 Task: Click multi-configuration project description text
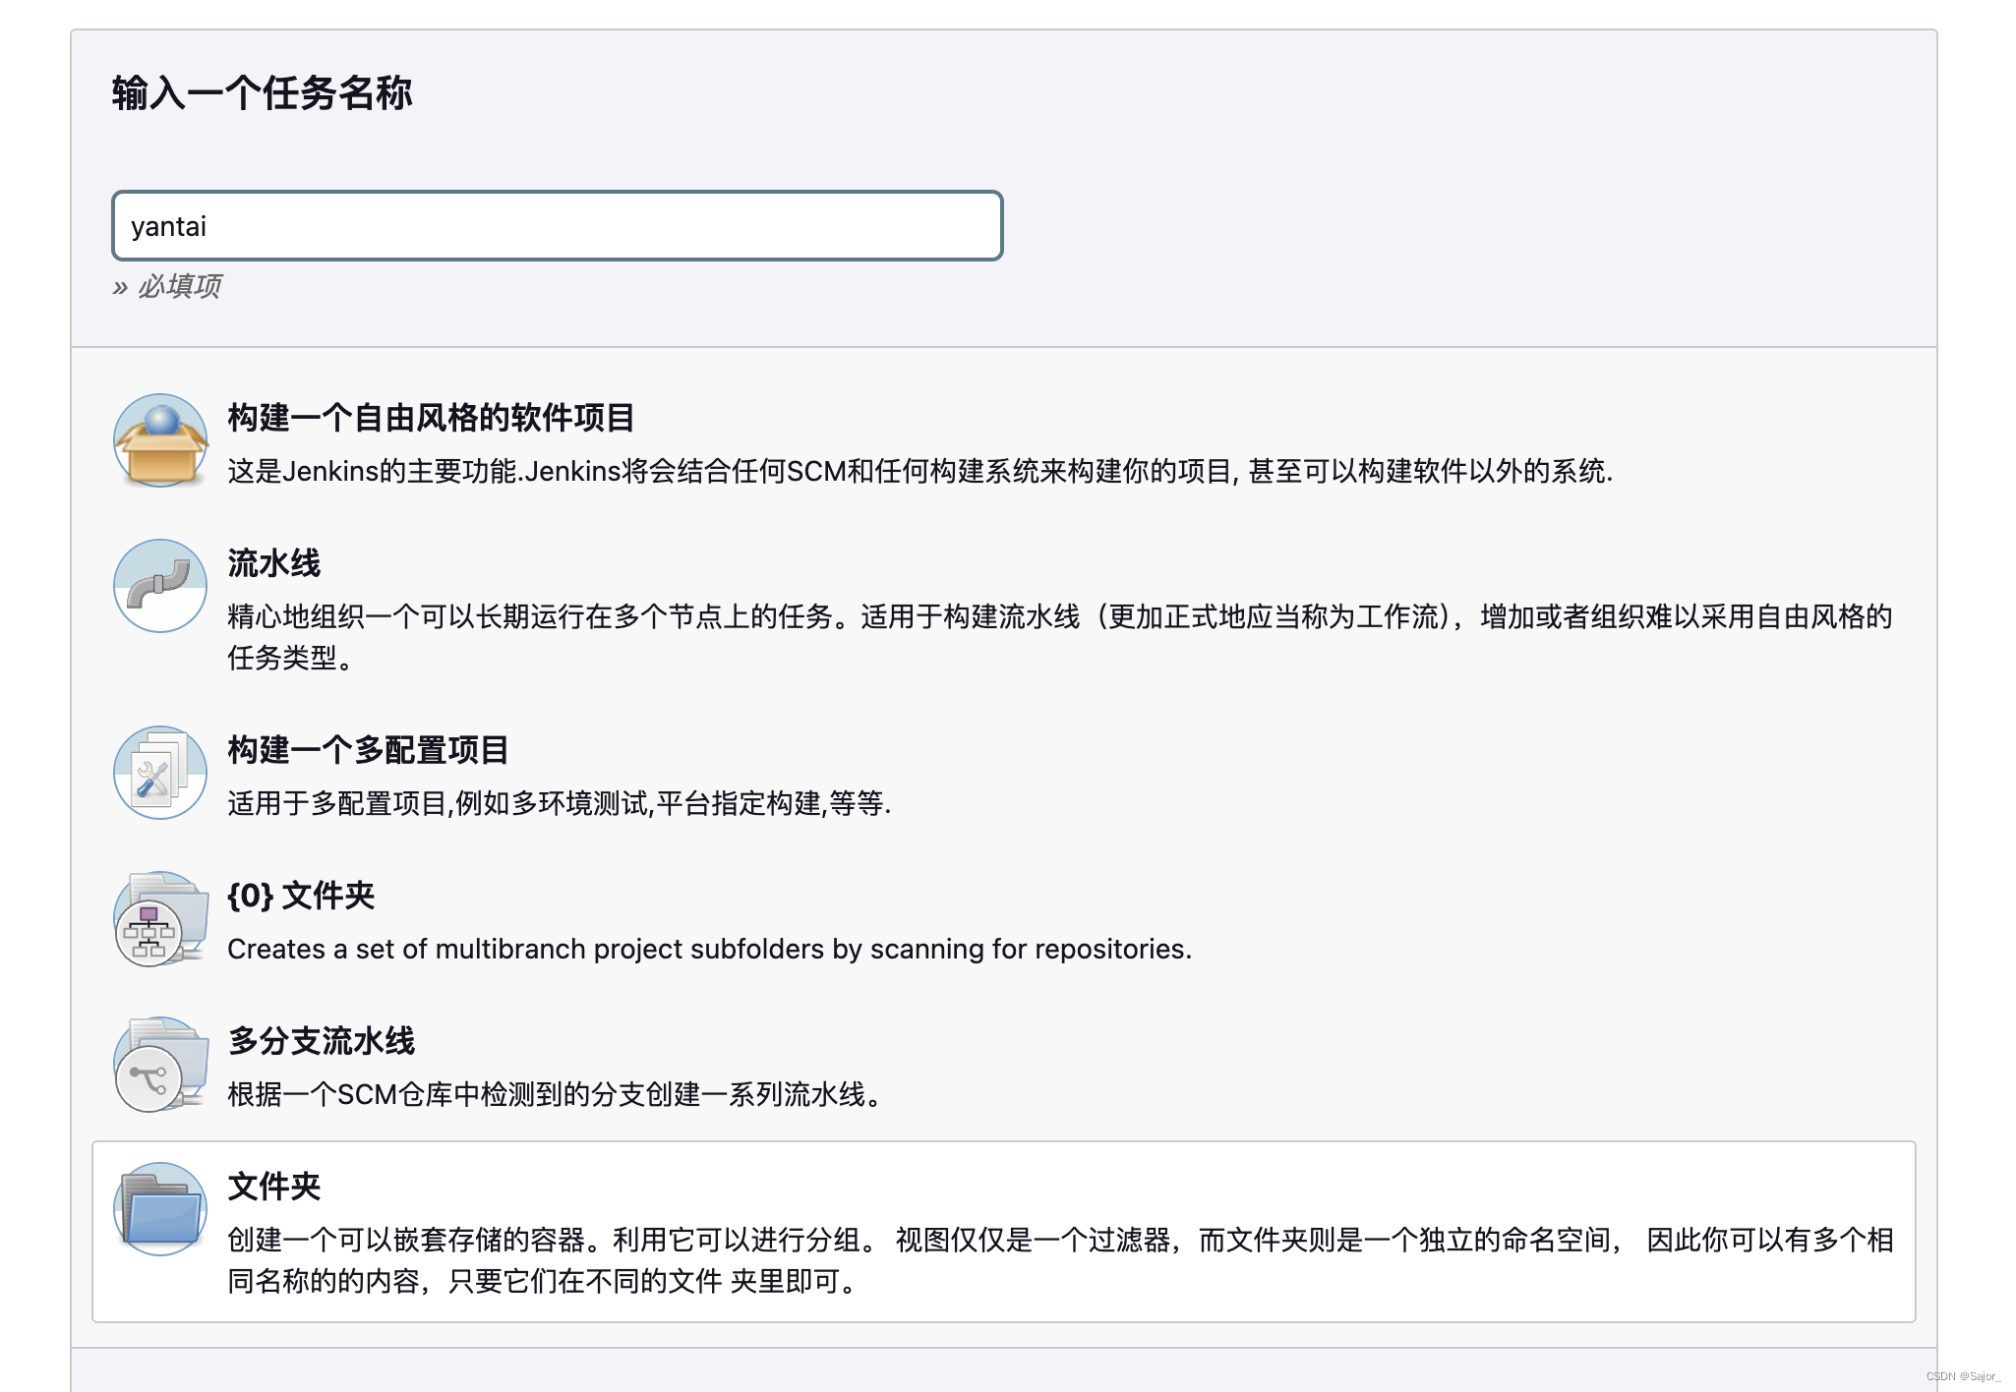coord(559,804)
